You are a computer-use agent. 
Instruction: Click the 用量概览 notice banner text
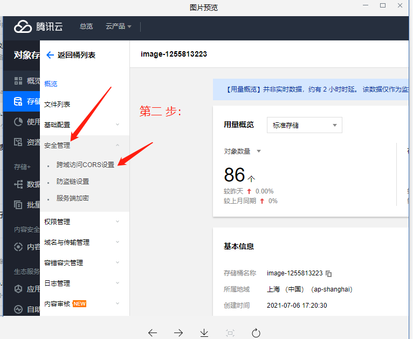[317, 89]
